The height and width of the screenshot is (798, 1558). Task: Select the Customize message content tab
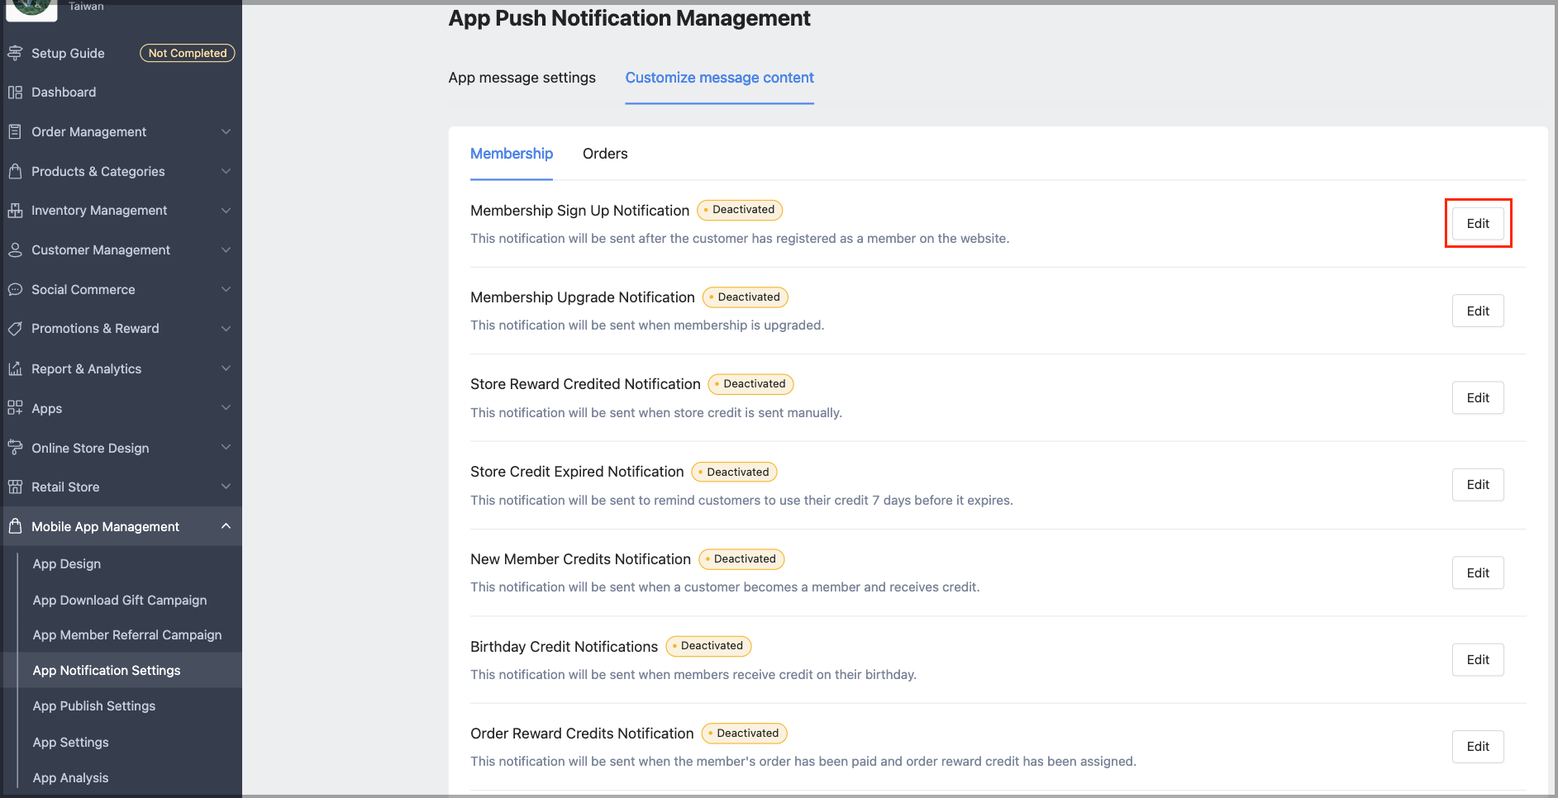click(719, 78)
